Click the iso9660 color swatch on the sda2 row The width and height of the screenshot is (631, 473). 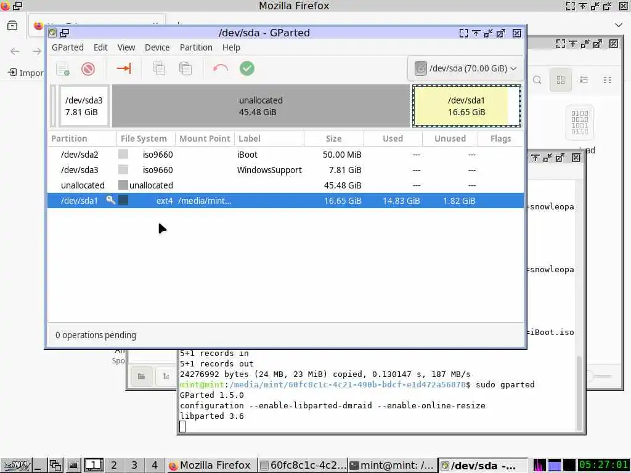(123, 154)
